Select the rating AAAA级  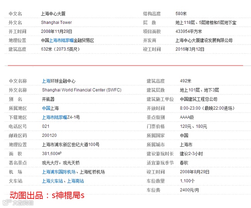pos(187,118)
